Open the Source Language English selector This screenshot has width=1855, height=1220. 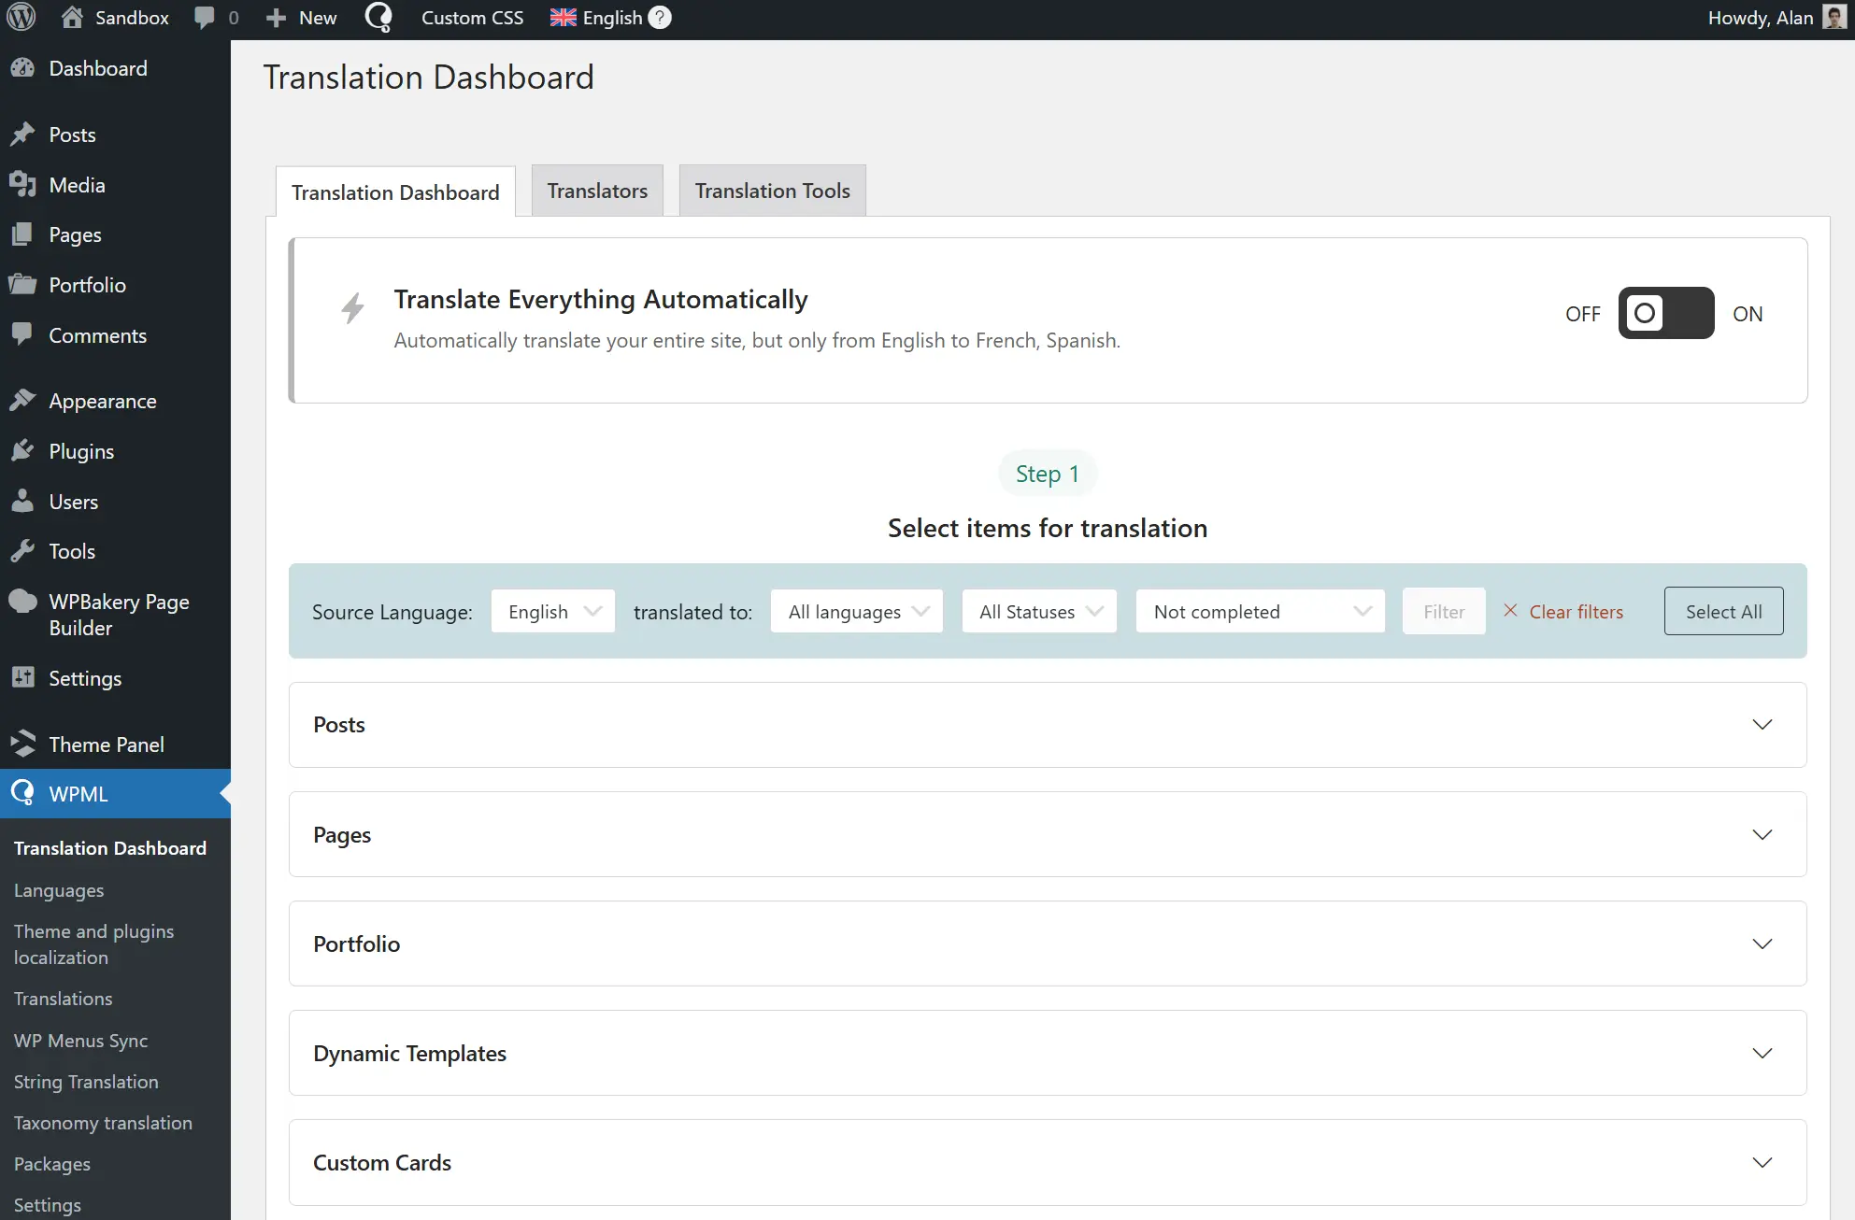pos(552,611)
